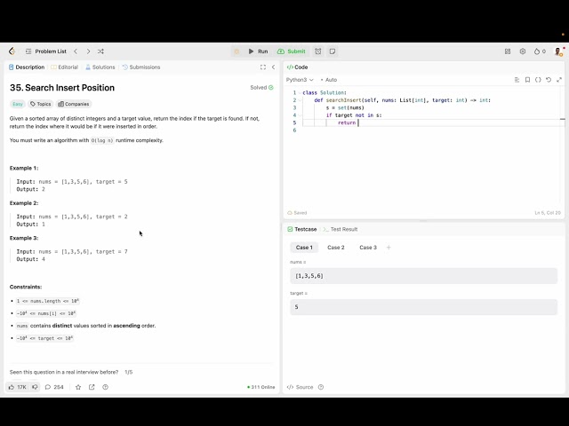The height and width of the screenshot is (426, 569).
Task: Open the Test Result tab
Action: 341,229
